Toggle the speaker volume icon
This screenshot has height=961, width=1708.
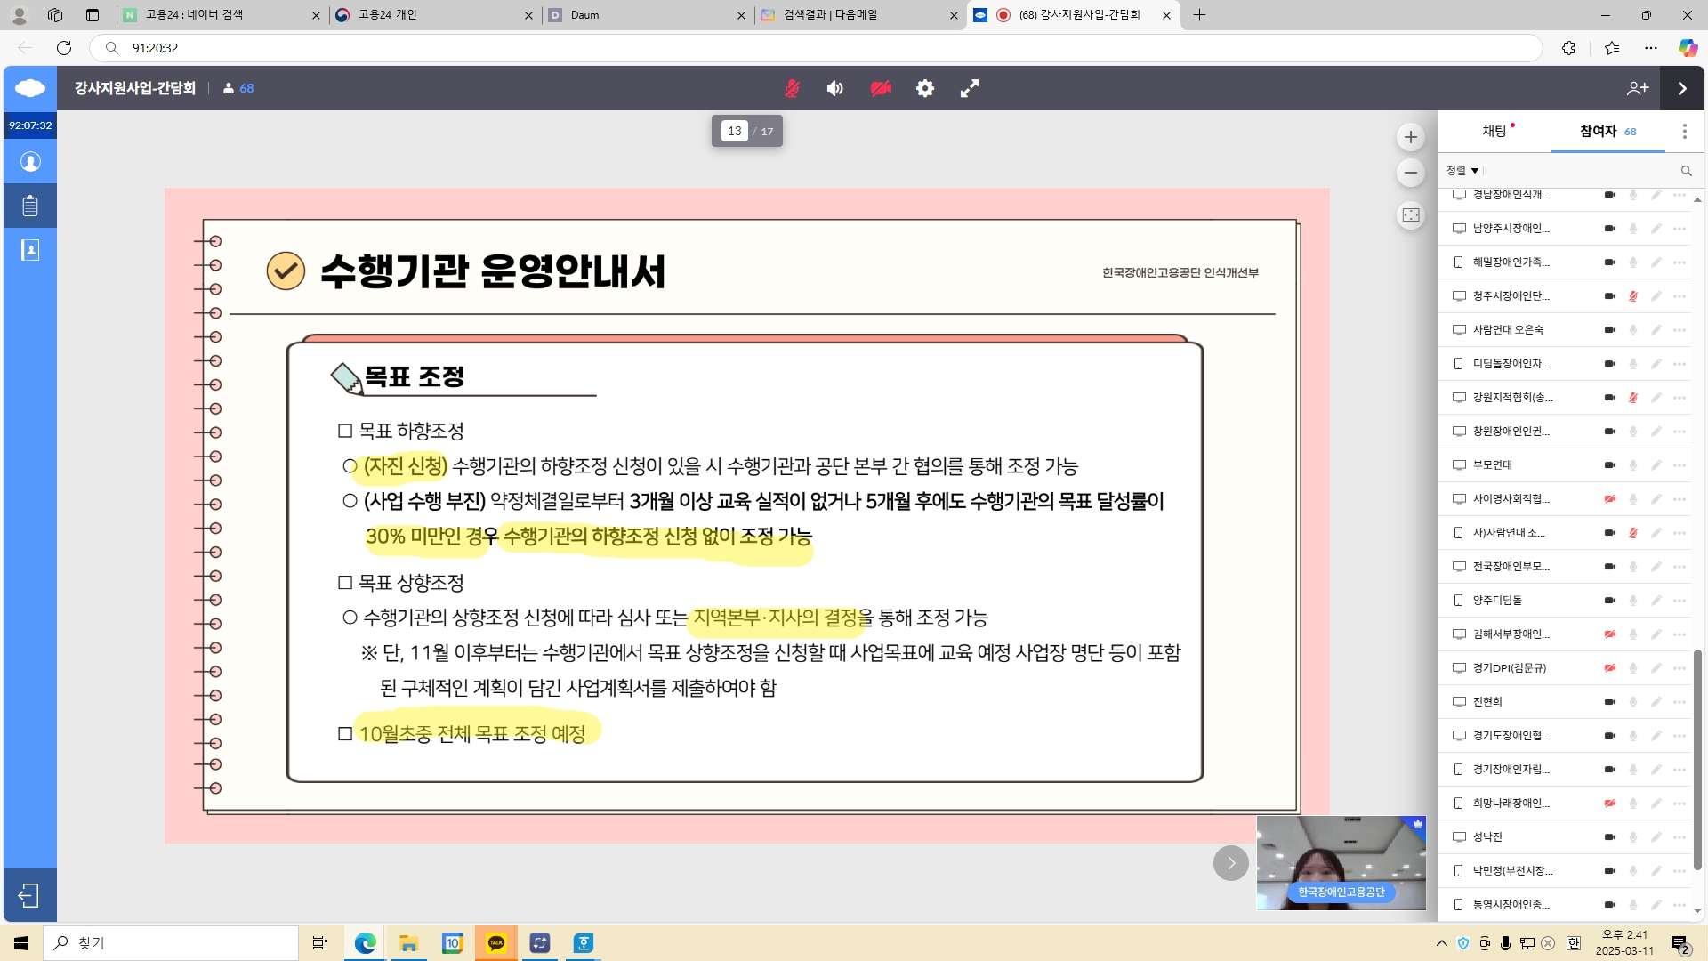click(x=834, y=88)
